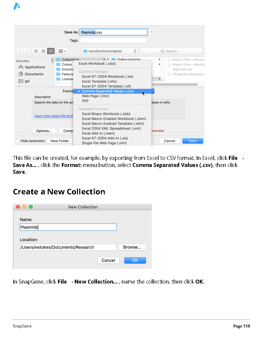The image size is (263, 341).
Task: Switch to icon view in file browser
Action: pyautogui.click(x=36, y=51)
